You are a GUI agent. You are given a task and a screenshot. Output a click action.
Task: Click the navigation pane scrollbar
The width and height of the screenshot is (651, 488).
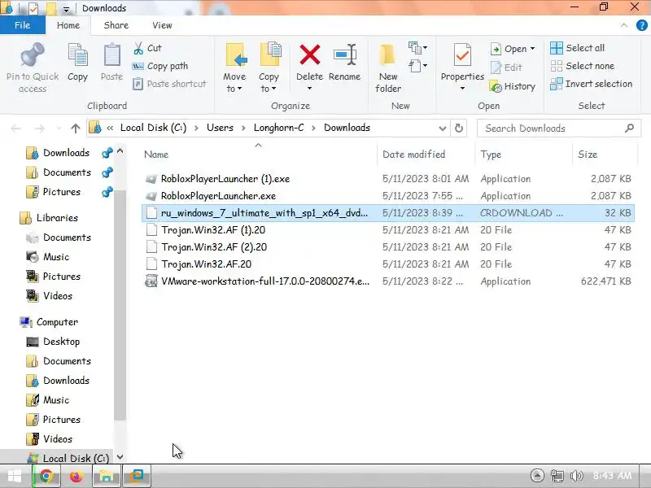pyautogui.click(x=120, y=305)
